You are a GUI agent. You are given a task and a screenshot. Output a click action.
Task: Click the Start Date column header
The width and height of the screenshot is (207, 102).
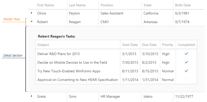130,45
